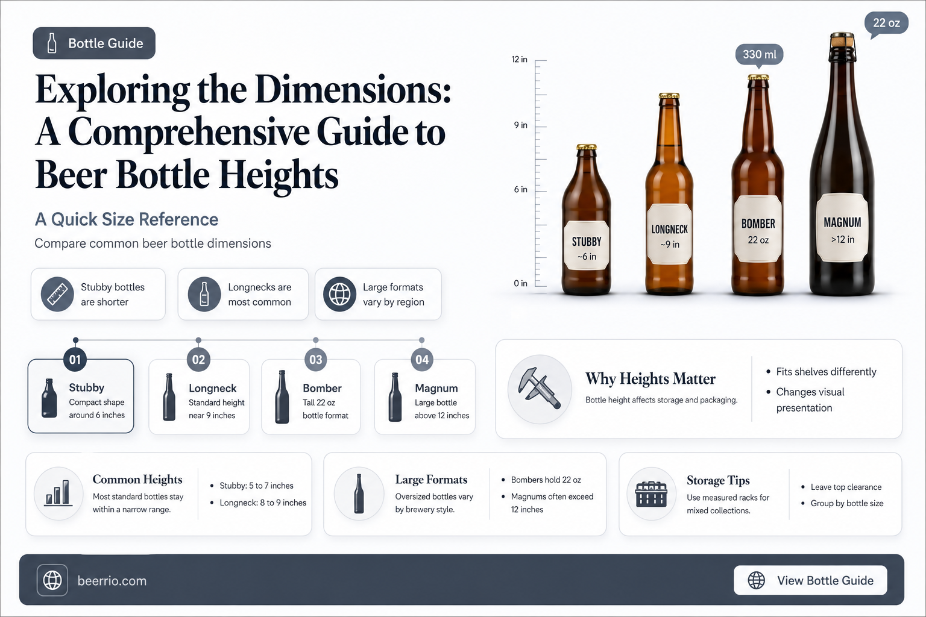Image resolution: width=926 pixels, height=617 pixels.
Task: Select step 03 Bomber number badge
Action: tap(316, 360)
